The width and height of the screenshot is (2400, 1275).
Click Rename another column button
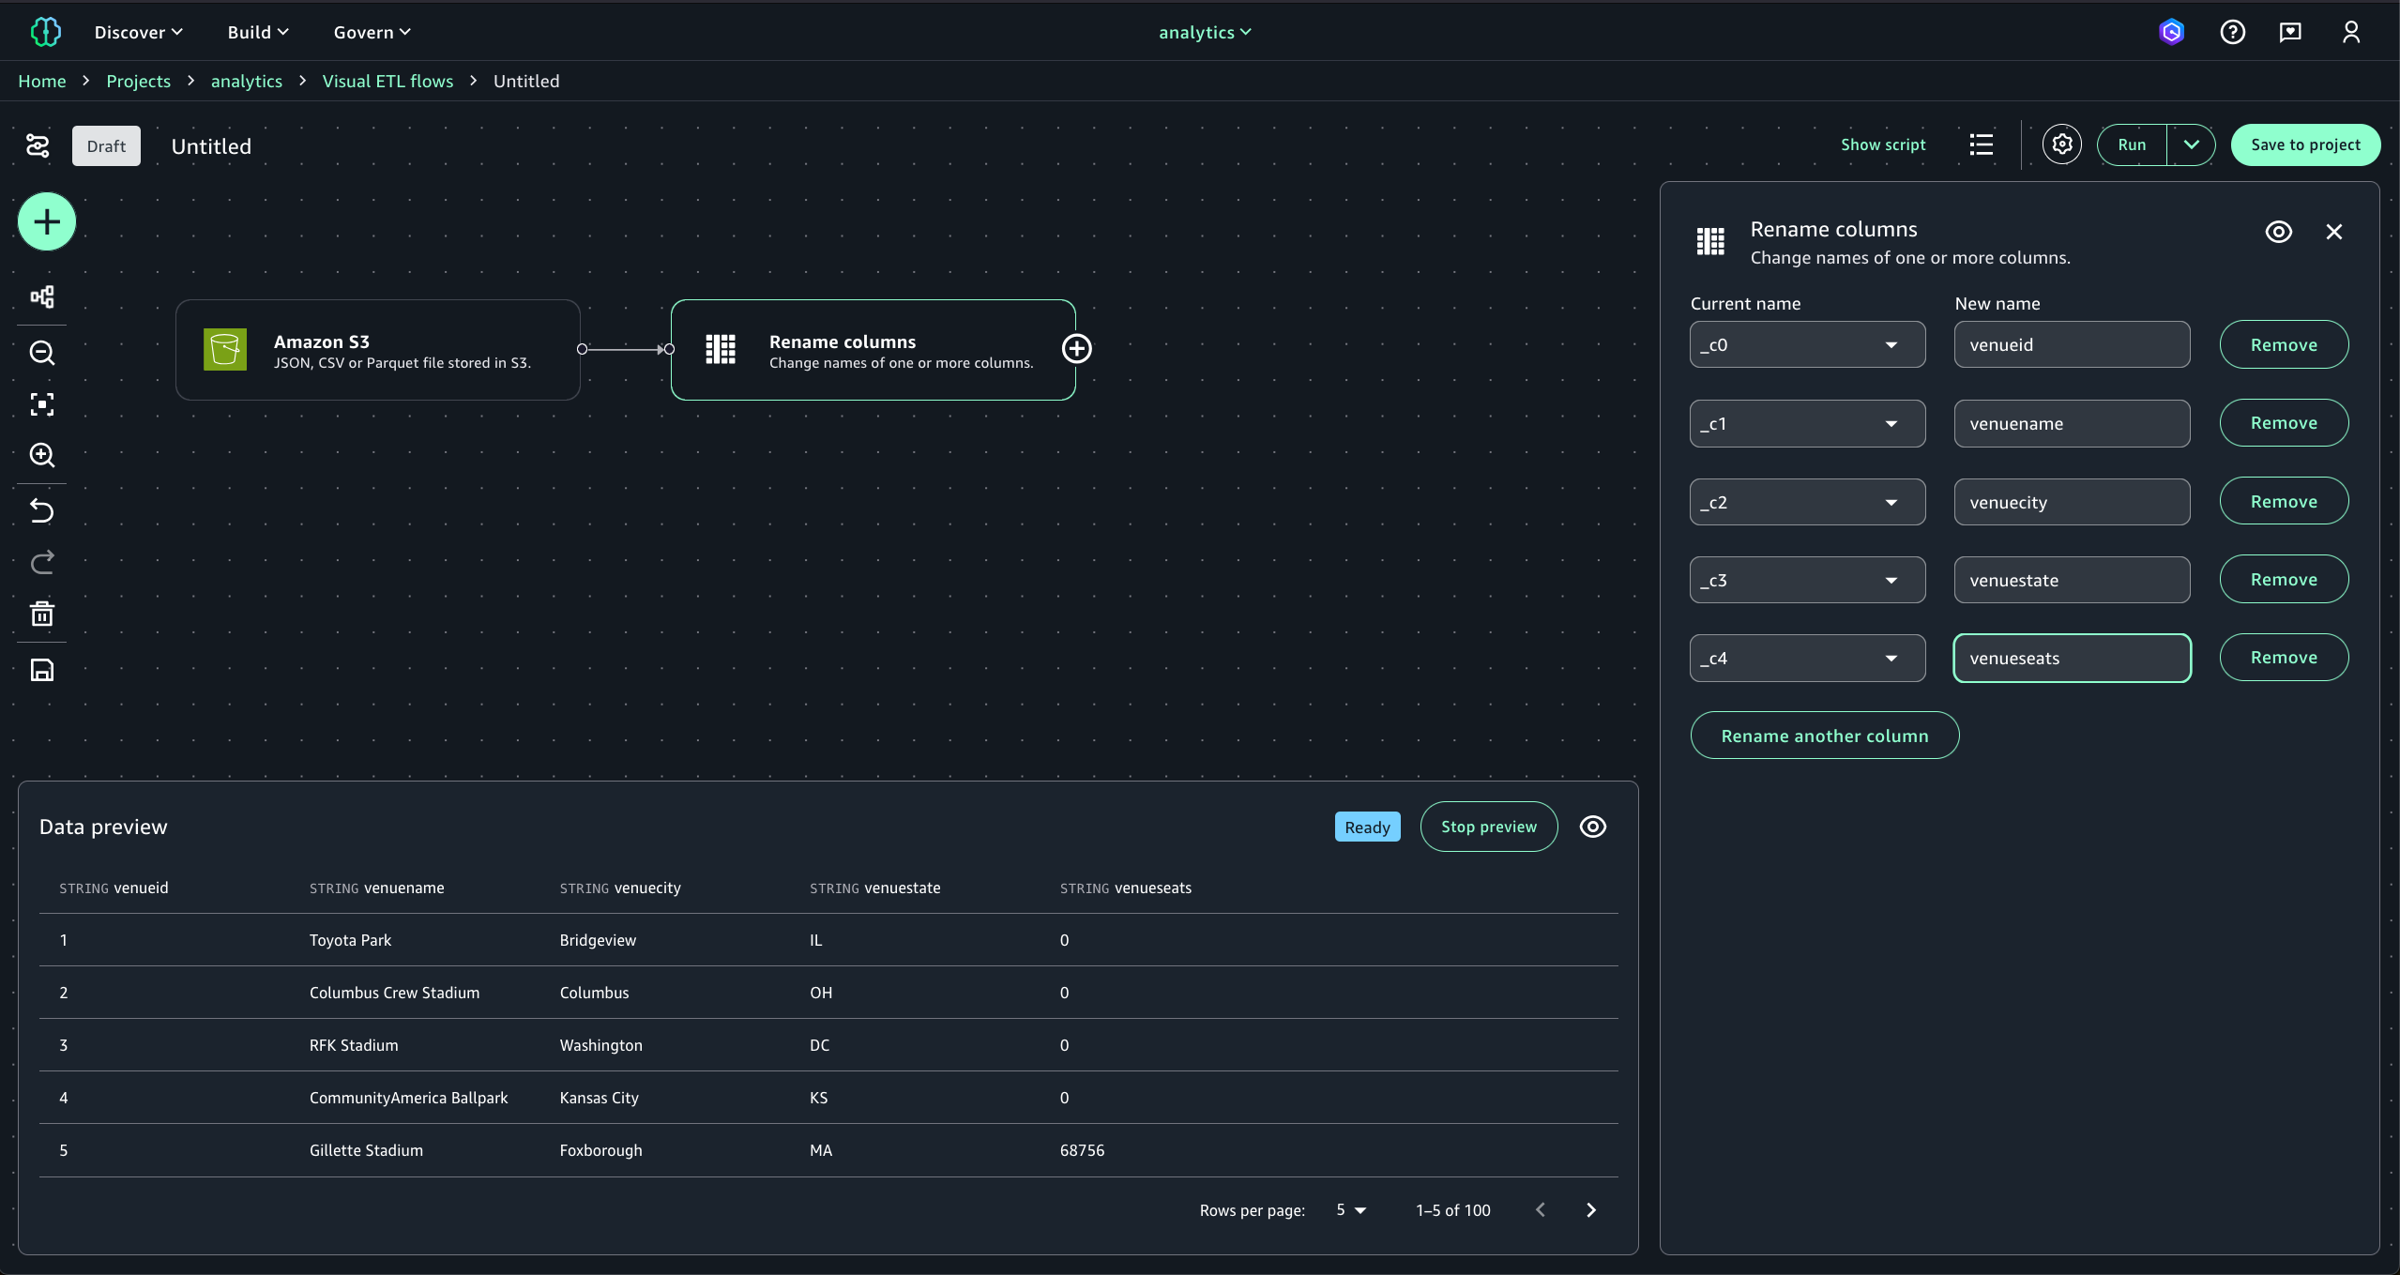(1824, 736)
